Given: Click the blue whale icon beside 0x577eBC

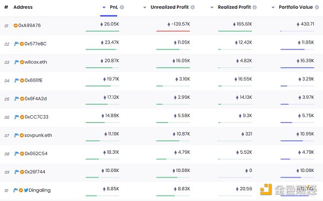Looking at the screenshot, I should click(17, 44).
